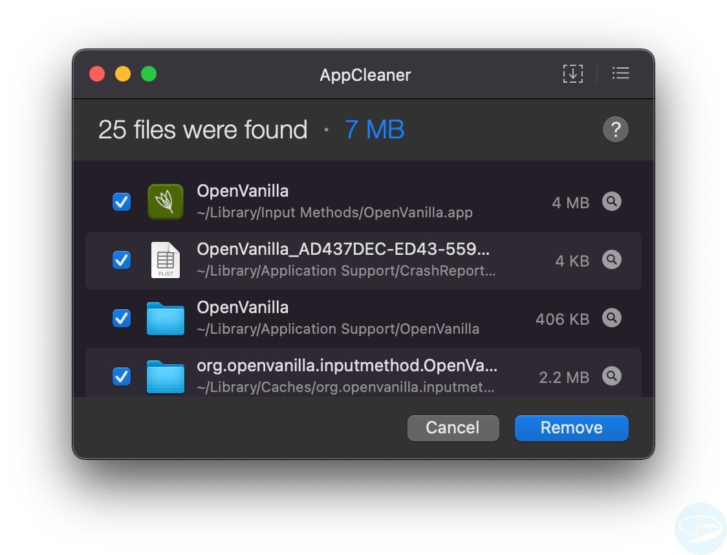Uncheck the CrashReporter plist entry

[x=121, y=260]
